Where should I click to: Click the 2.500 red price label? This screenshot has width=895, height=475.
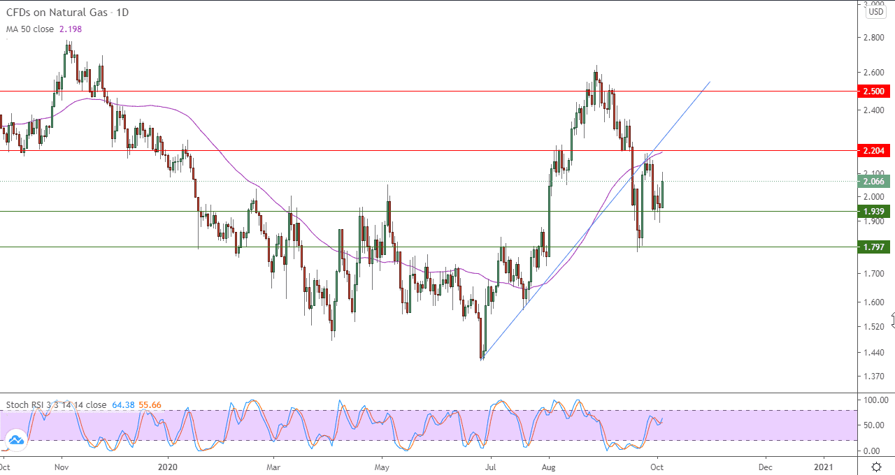[x=873, y=92]
